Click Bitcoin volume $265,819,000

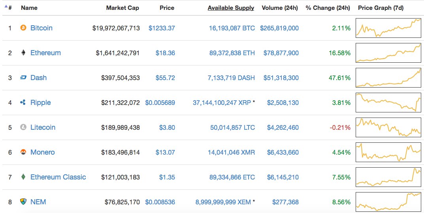(x=279, y=28)
